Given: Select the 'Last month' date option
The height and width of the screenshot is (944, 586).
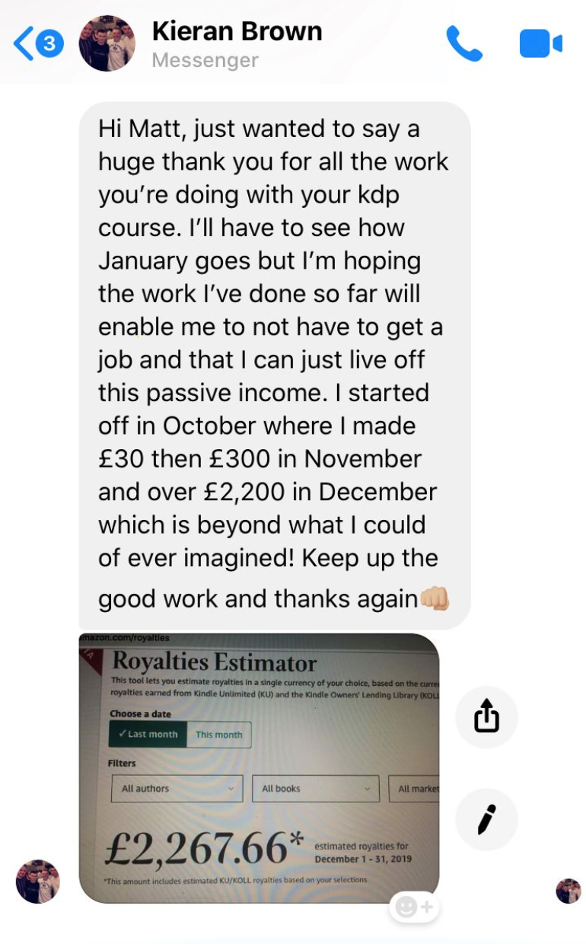Looking at the screenshot, I should [x=148, y=735].
